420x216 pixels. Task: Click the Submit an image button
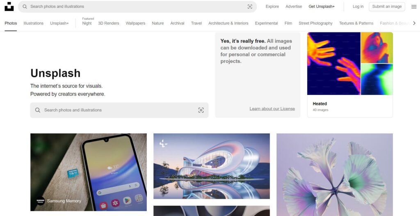coord(387,7)
